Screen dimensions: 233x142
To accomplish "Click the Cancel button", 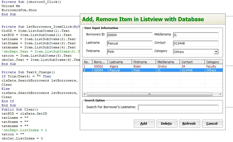I will [212, 123].
